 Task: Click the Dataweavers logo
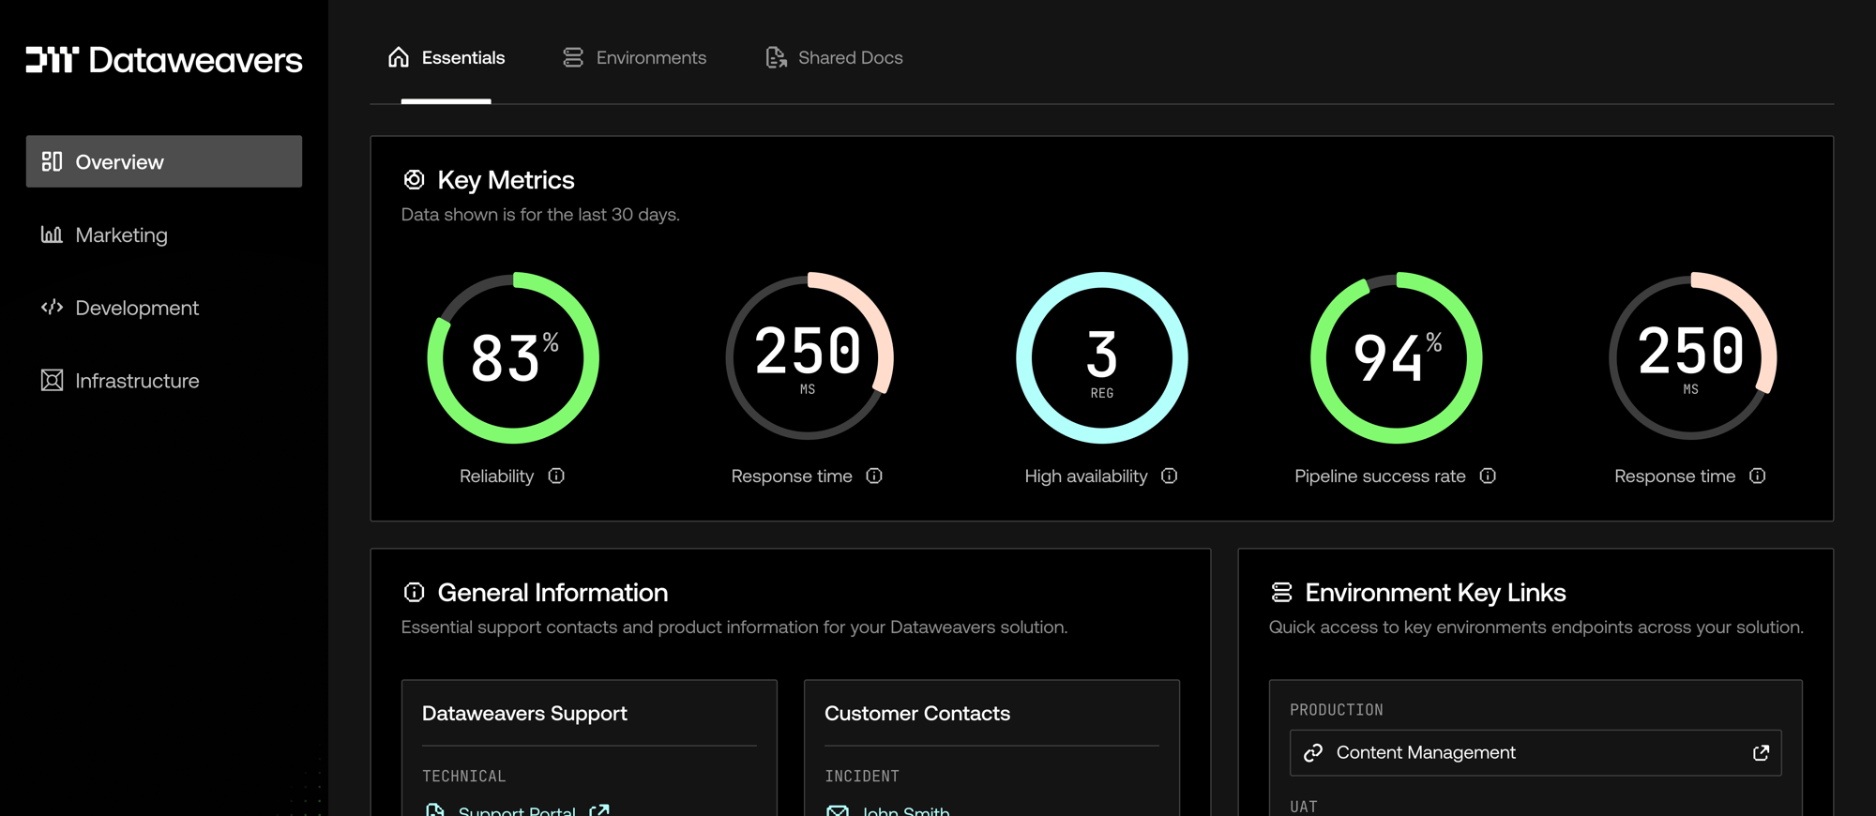coord(163,60)
